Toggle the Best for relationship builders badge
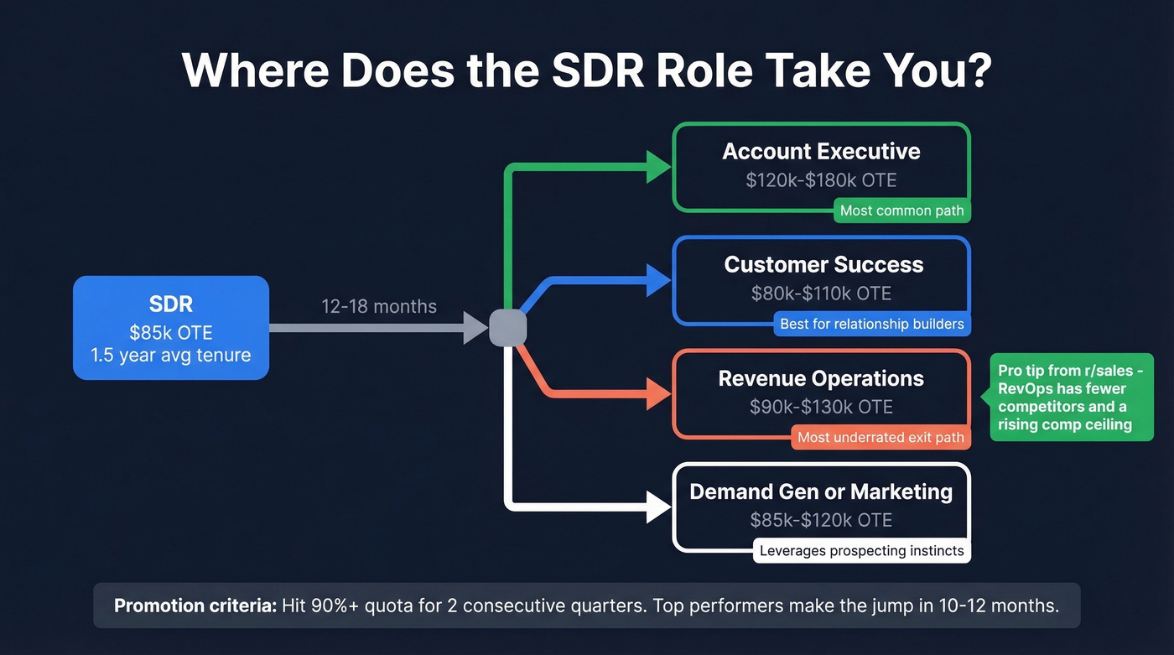 [871, 324]
